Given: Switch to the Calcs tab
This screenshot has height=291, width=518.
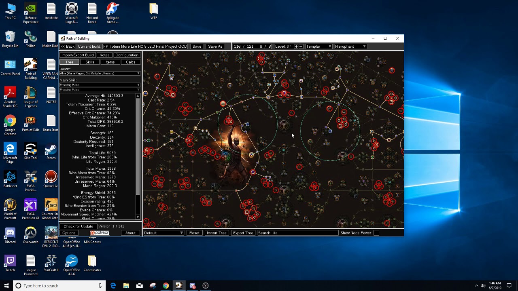Looking at the screenshot, I should 130,62.
